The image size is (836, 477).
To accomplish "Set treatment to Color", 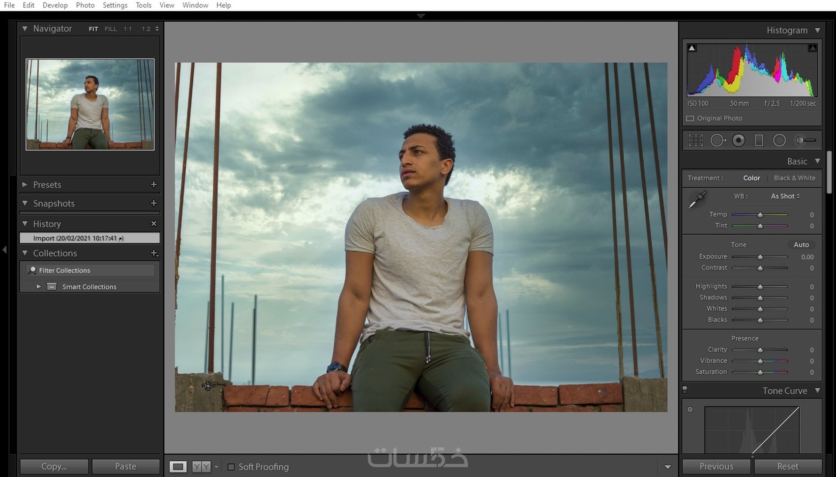I will click(751, 178).
